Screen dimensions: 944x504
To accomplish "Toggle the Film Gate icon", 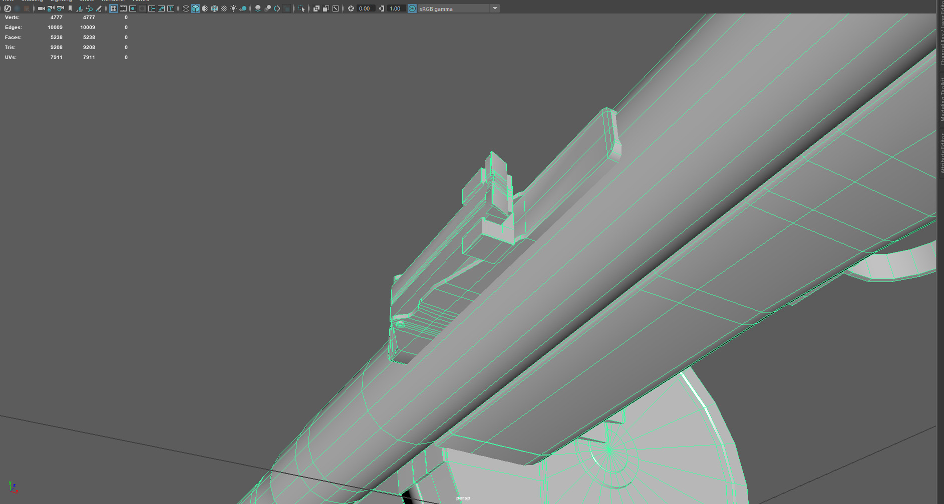I will pyautogui.click(x=123, y=8).
